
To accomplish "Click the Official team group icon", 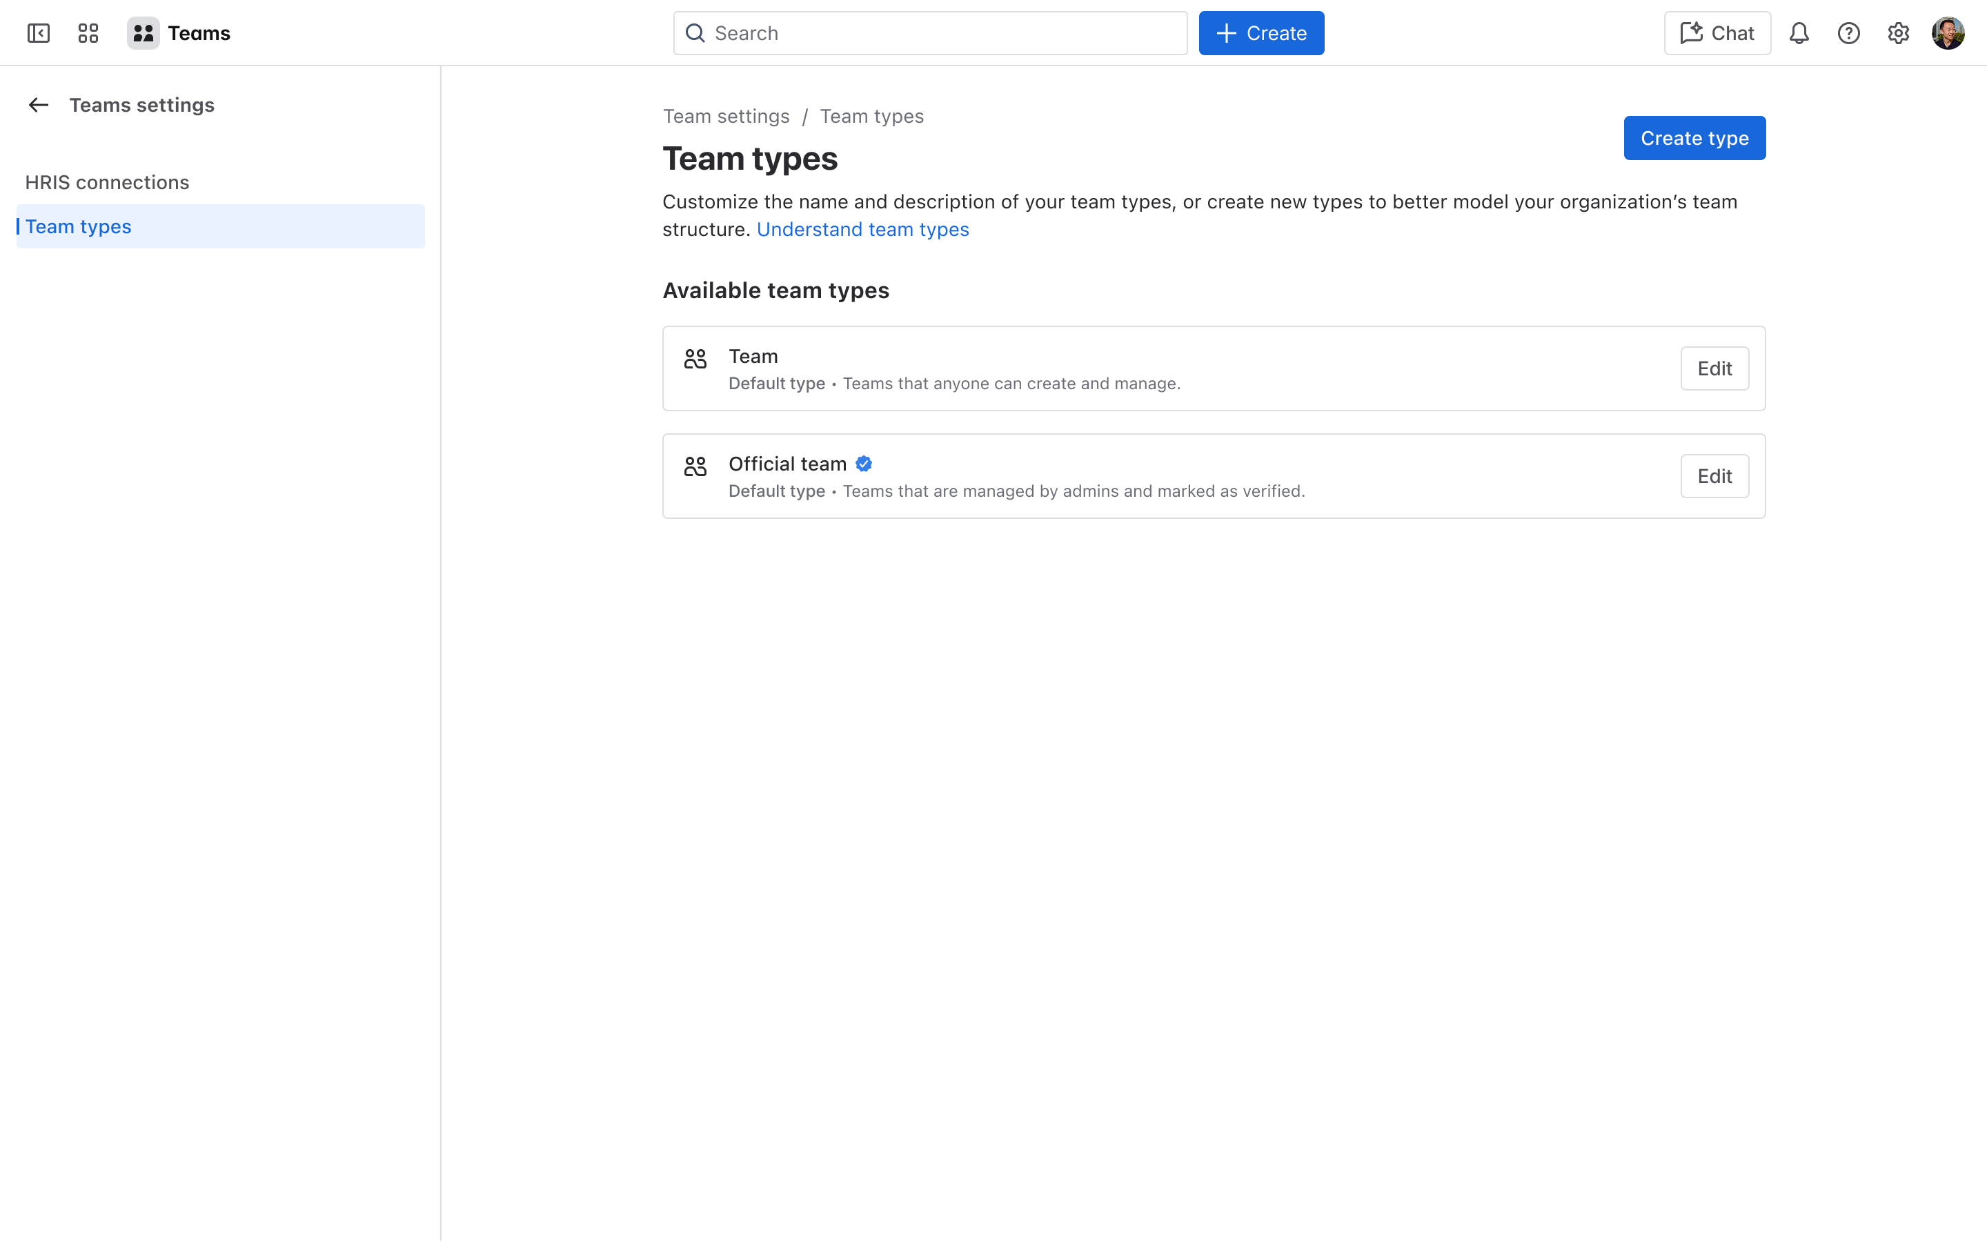I will [695, 466].
